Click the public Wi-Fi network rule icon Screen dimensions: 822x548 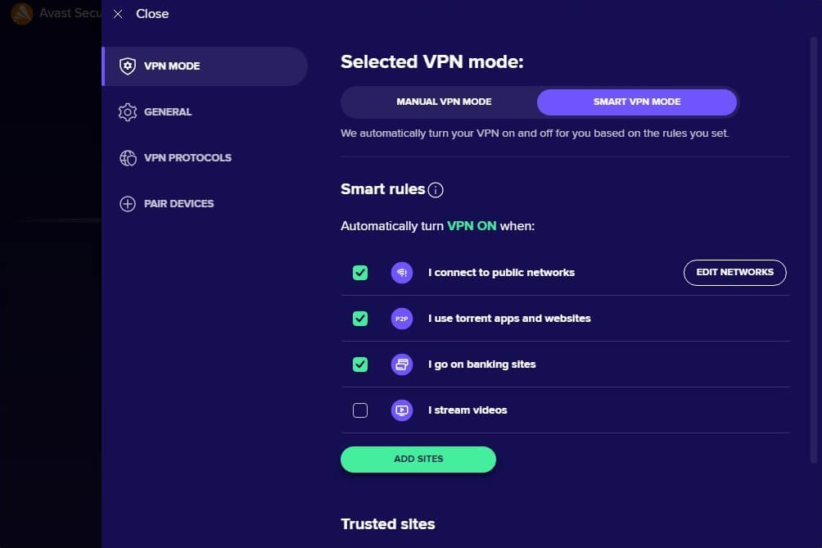(402, 272)
